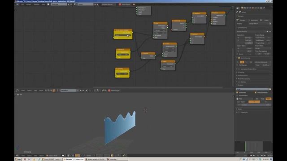Toggle the Anti-Aliasing panel checkbox
This screenshot has height=161, width=287.
coord(239,58)
